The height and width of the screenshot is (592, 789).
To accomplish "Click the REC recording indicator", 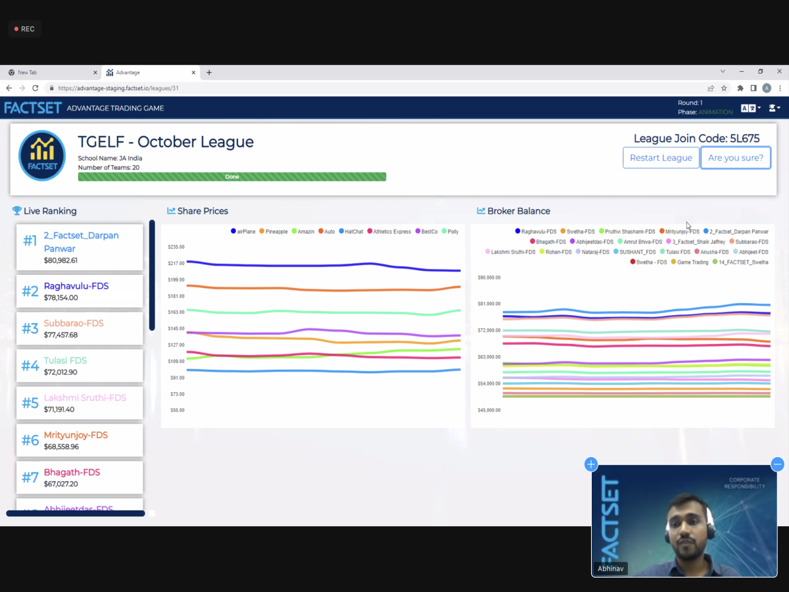I will pyautogui.click(x=24, y=29).
